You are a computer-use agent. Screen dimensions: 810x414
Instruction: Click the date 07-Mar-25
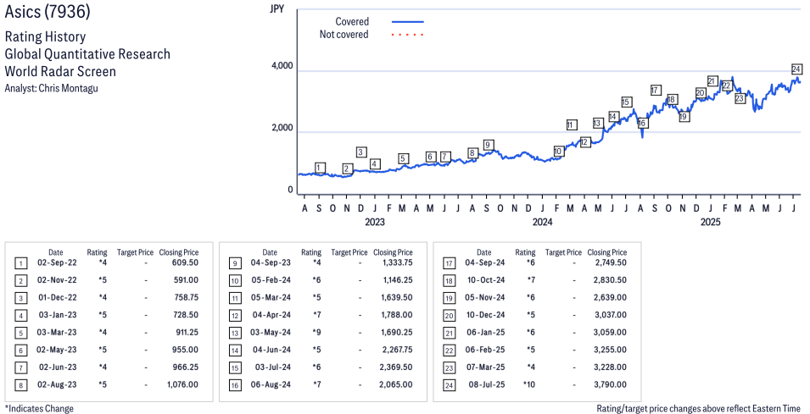pos(485,367)
